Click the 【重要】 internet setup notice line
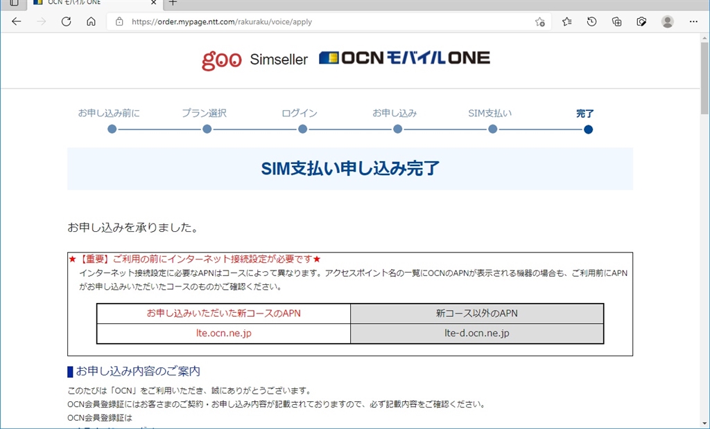This screenshot has width=710, height=429. coord(195,259)
